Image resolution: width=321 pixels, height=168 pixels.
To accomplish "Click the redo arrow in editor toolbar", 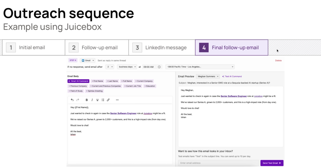I will point(78,100).
